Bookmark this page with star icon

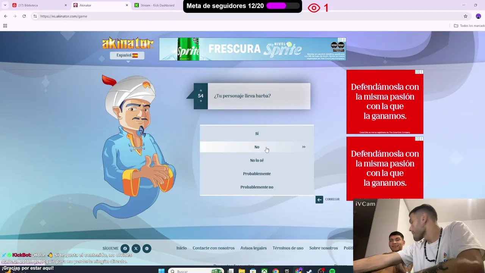tap(465, 16)
